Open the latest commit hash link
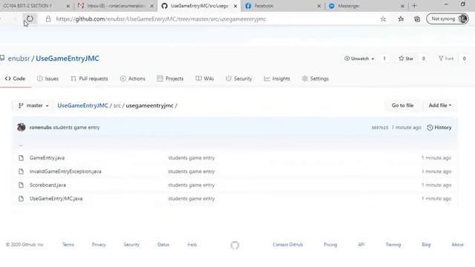The width and height of the screenshot is (475, 267). (x=379, y=128)
